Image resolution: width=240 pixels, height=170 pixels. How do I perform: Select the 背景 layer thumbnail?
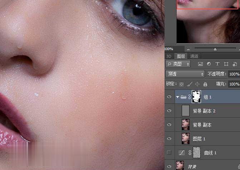click(180, 165)
